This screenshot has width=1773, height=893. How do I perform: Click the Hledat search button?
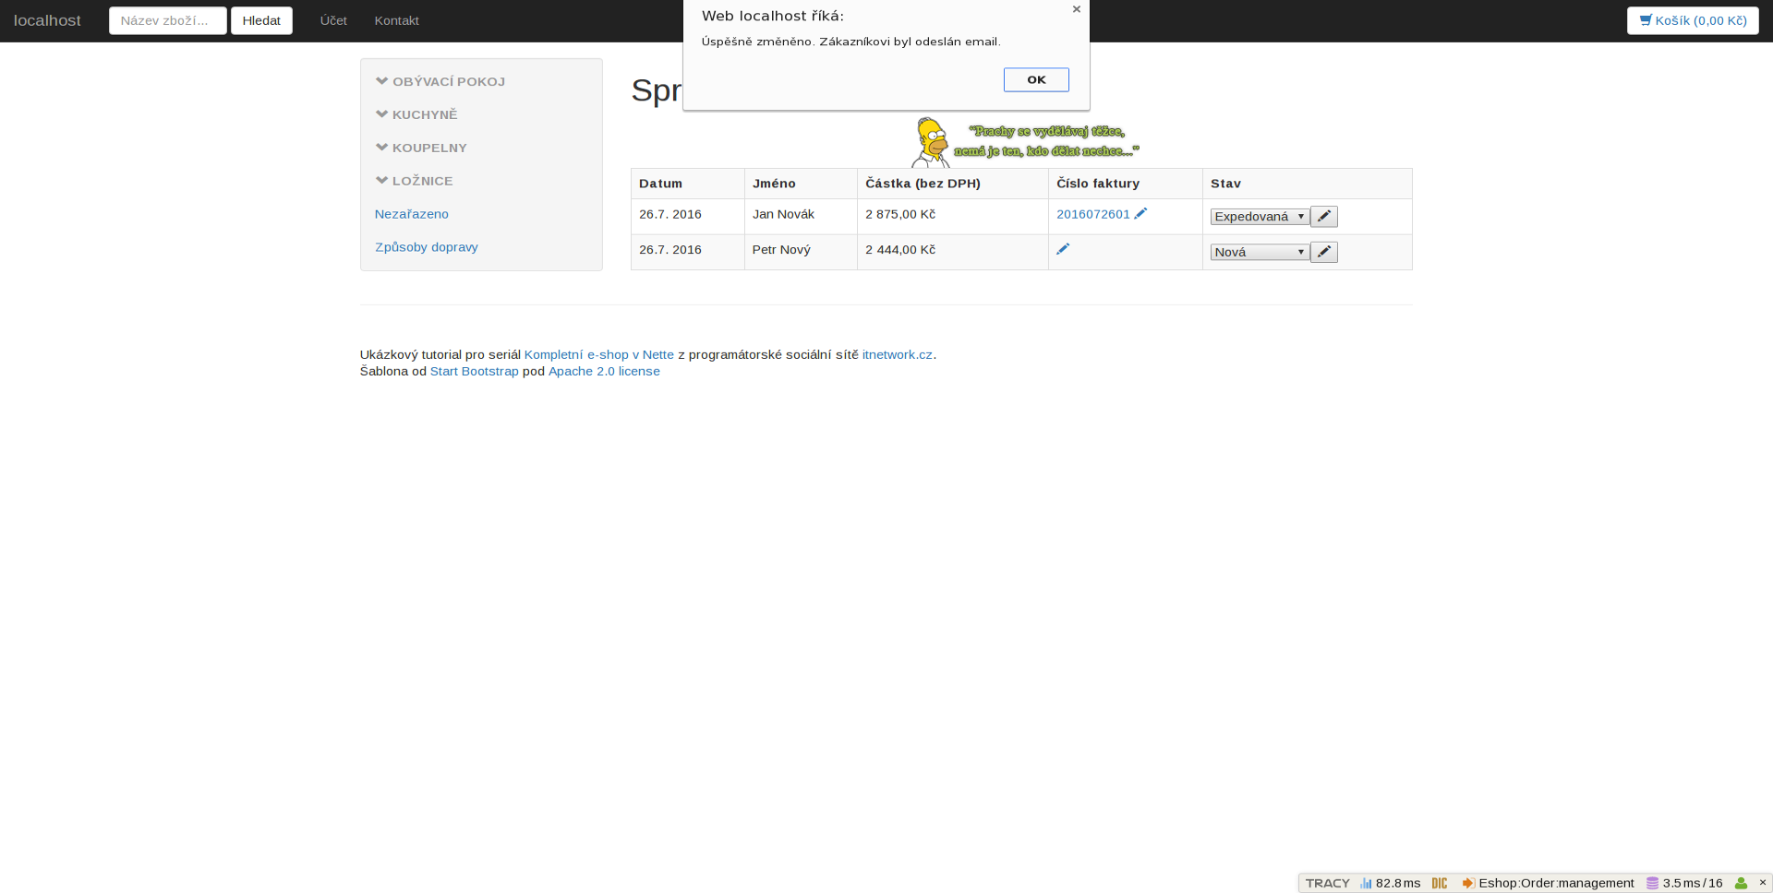coord(261,20)
